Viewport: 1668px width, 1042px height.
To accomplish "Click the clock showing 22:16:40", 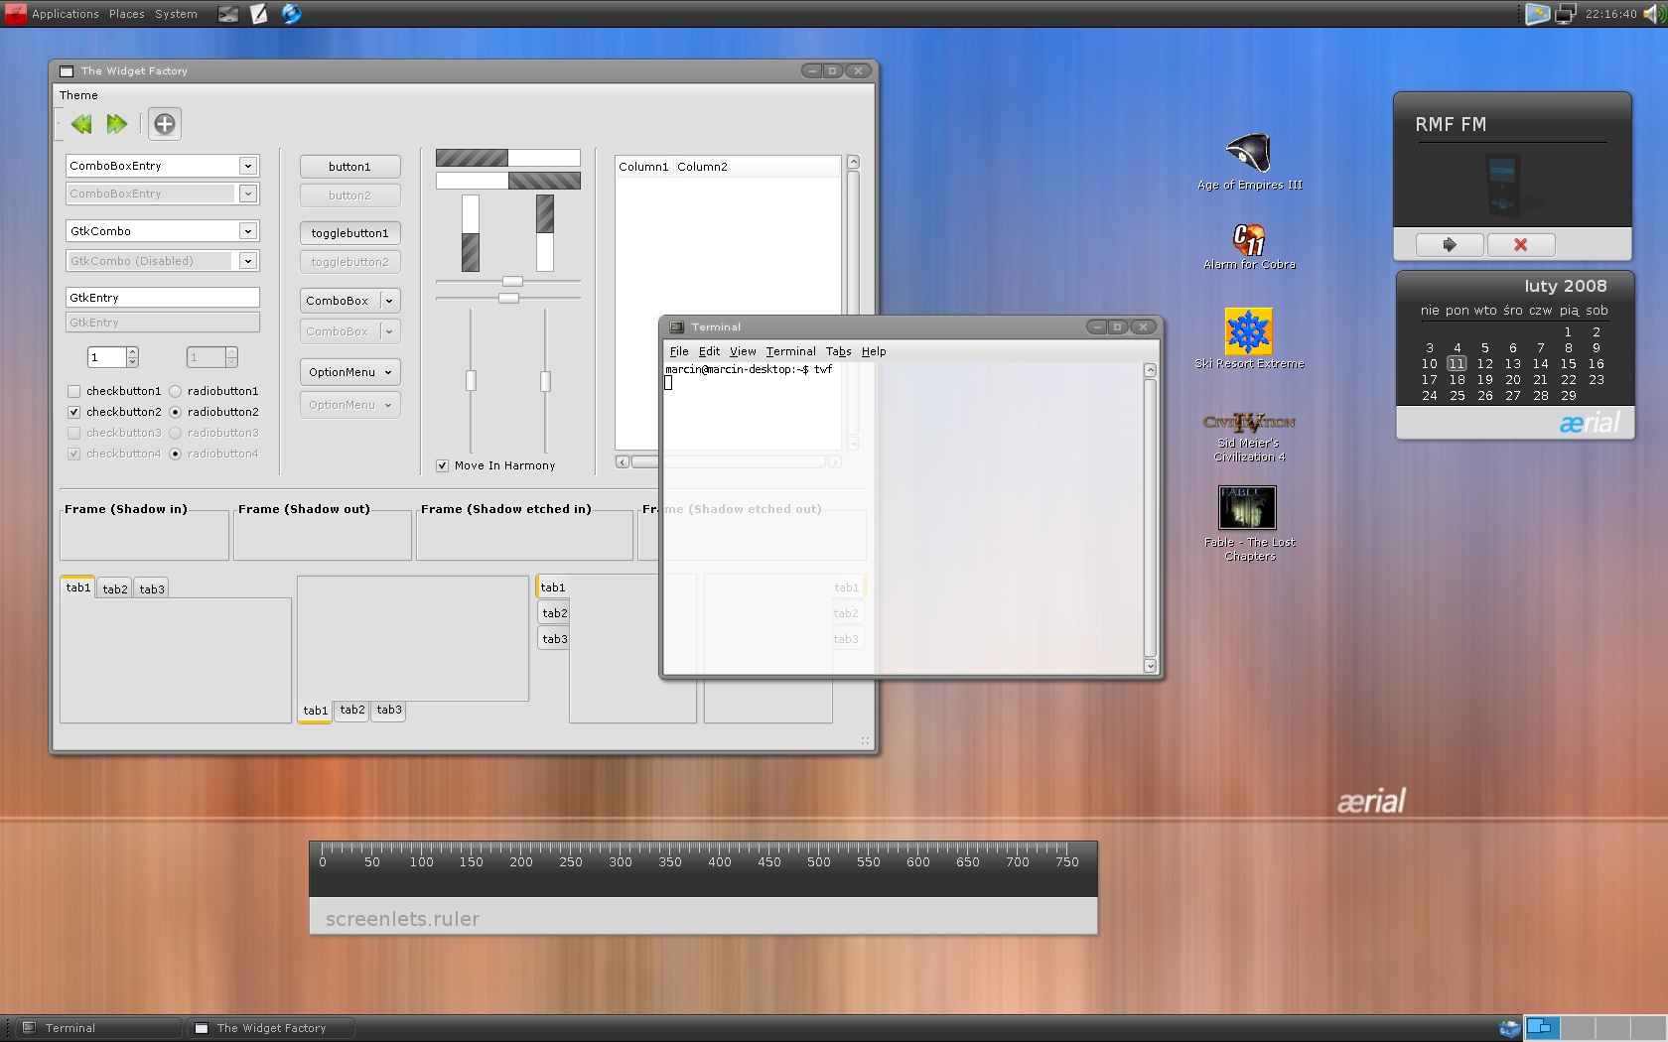I will (x=1610, y=14).
